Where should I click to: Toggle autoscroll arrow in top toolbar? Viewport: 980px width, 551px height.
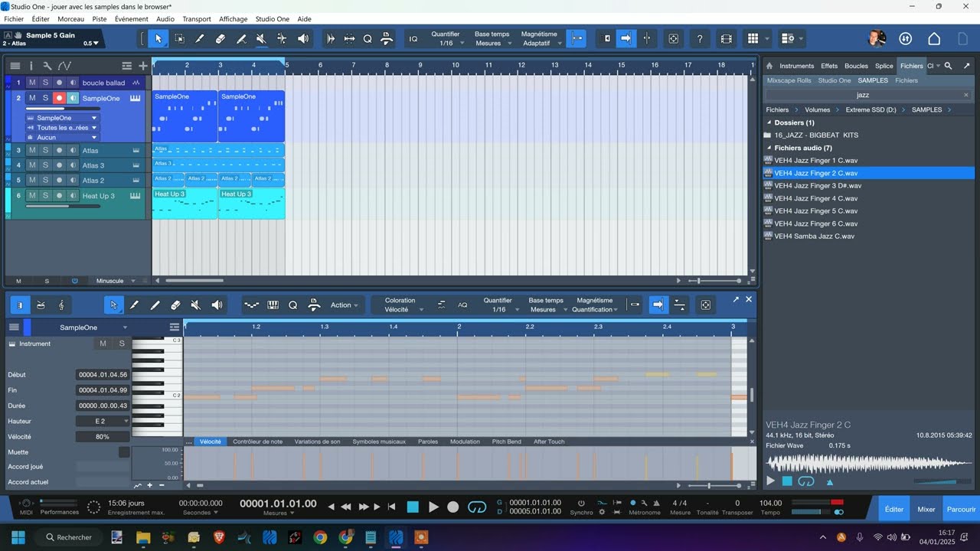click(626, 38)
